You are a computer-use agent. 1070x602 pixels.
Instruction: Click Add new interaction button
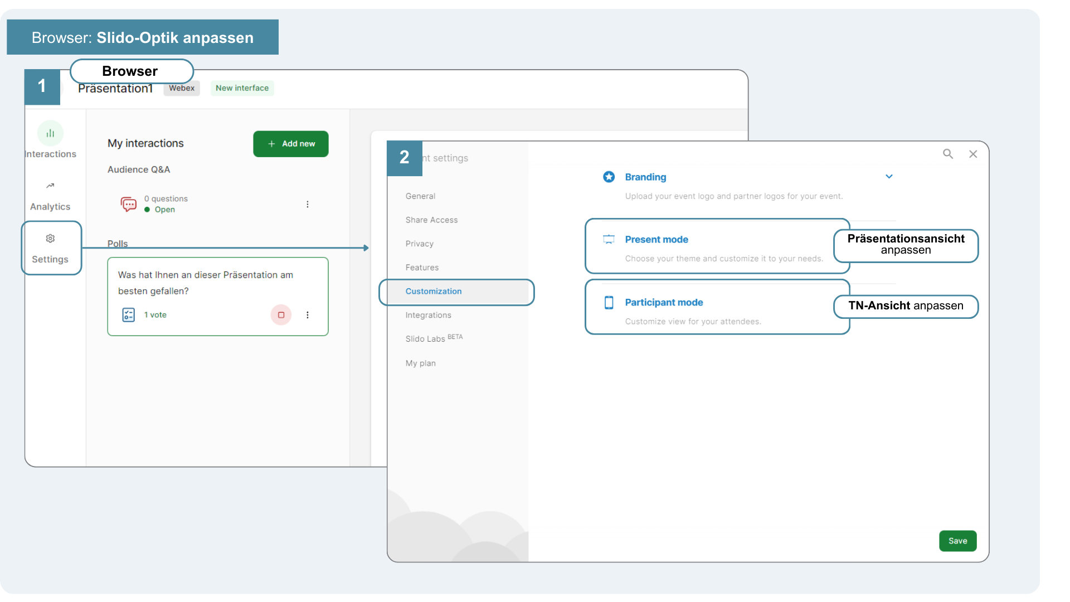[291, 144]
